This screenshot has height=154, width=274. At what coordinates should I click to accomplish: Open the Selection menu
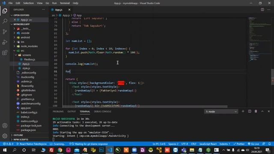pyautogui.click(x=29, y=3)
